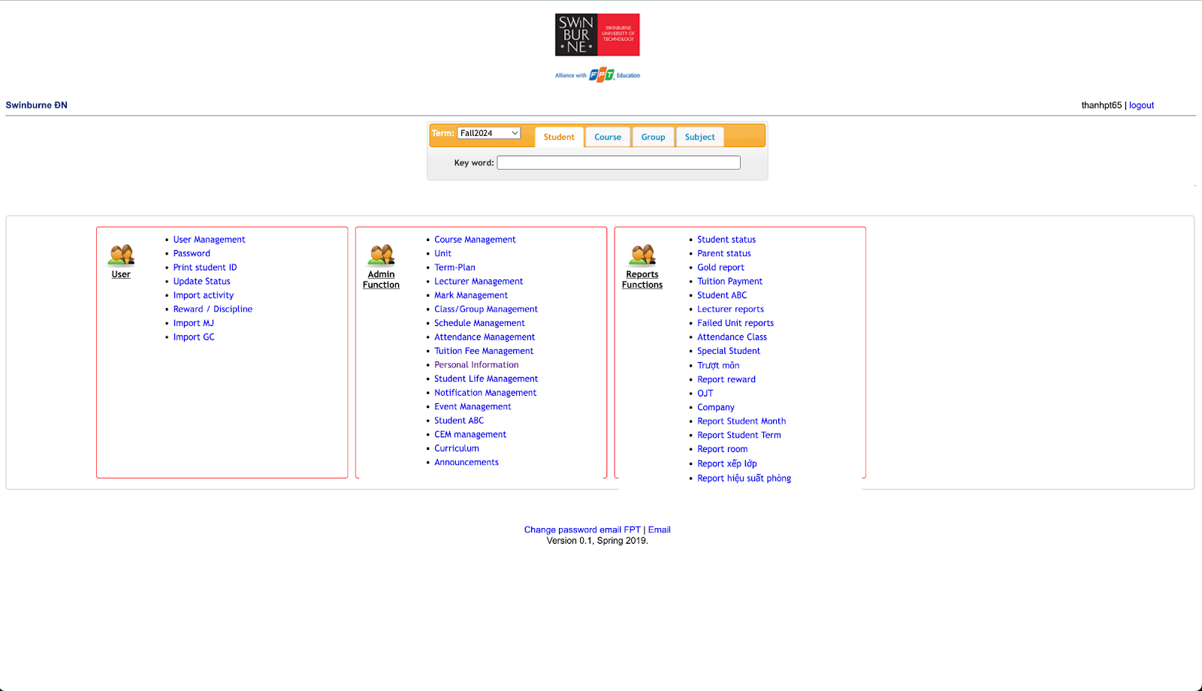Open Report Student Term
This screenshot has height=691, width=1202.
point(739,435)
